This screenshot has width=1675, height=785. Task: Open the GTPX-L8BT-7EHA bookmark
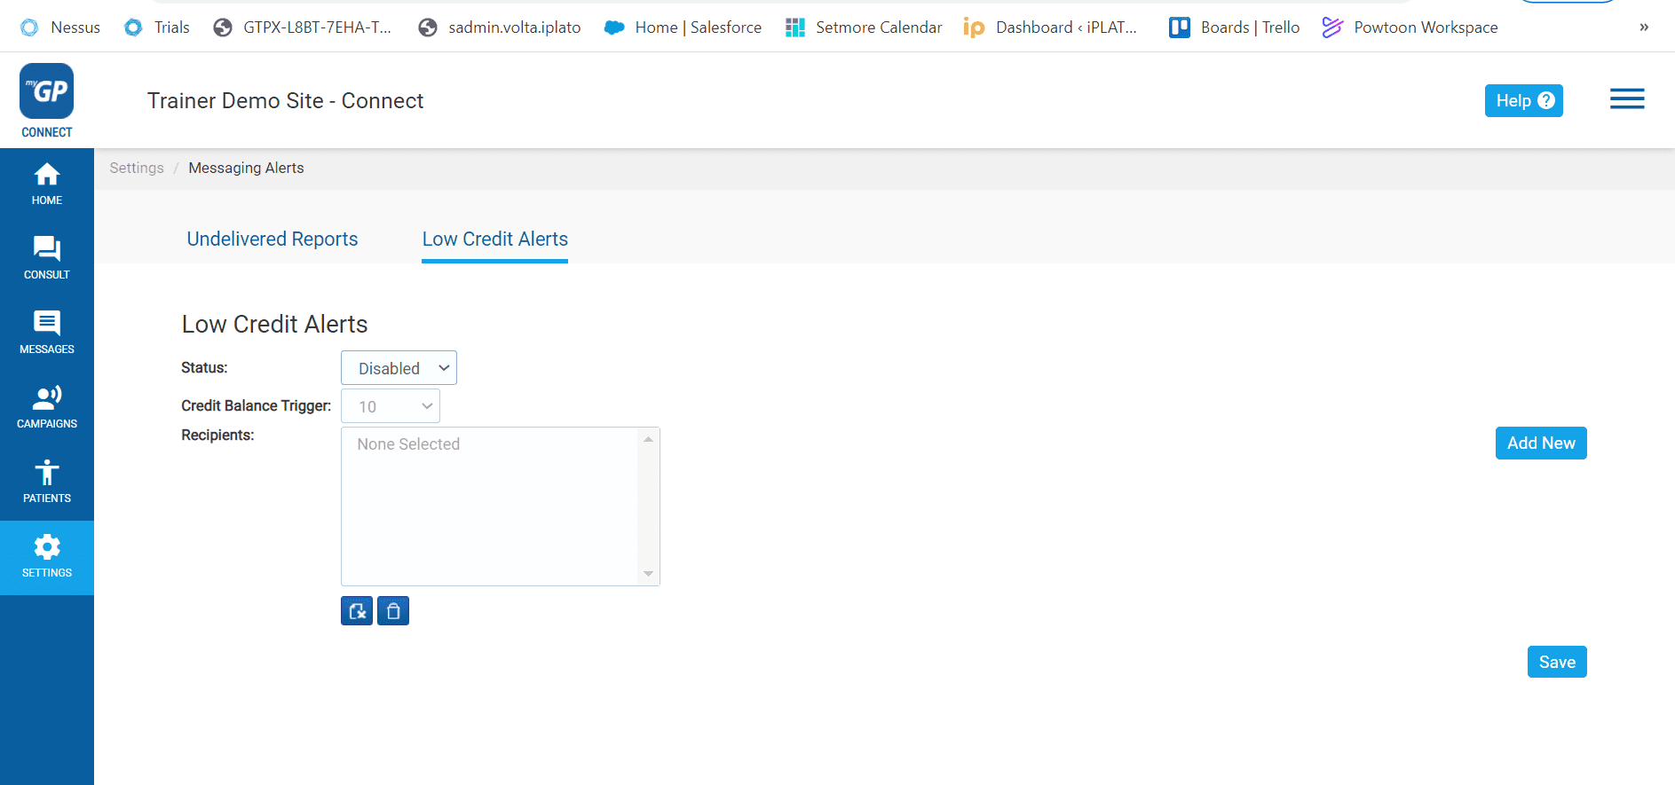(303, 27)
